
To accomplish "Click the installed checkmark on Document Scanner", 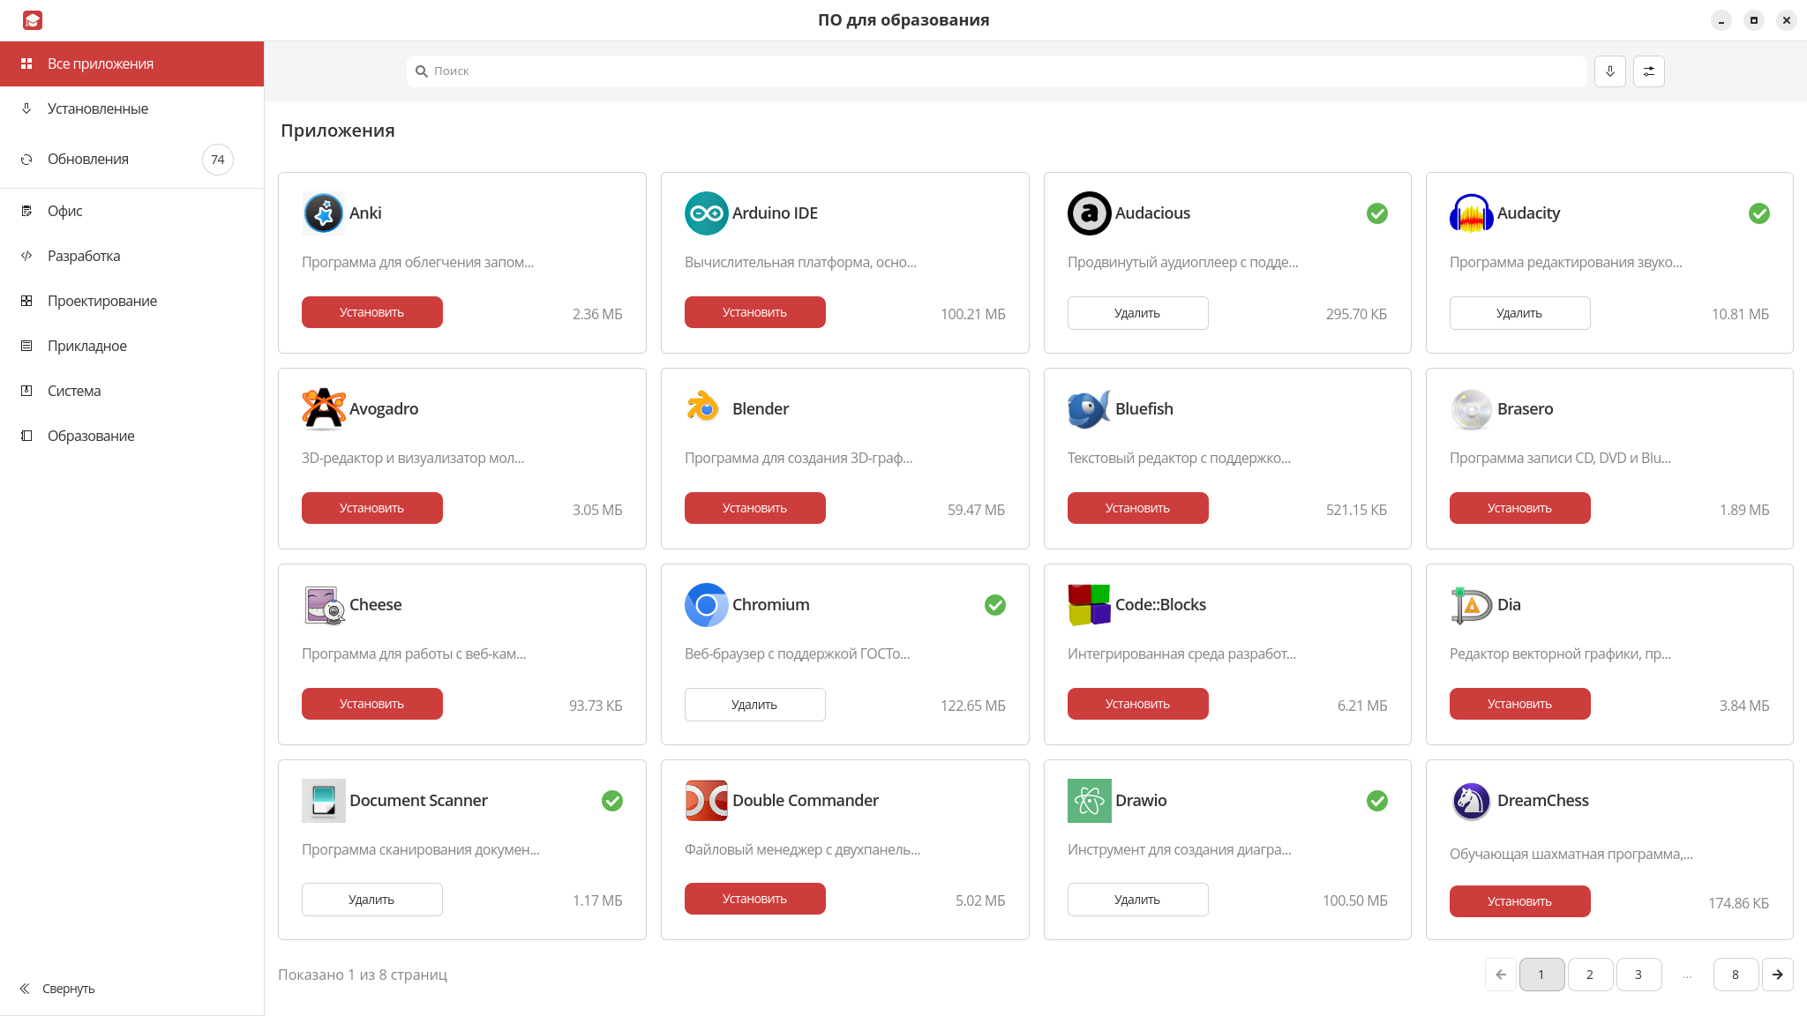I will coord(612,801).
